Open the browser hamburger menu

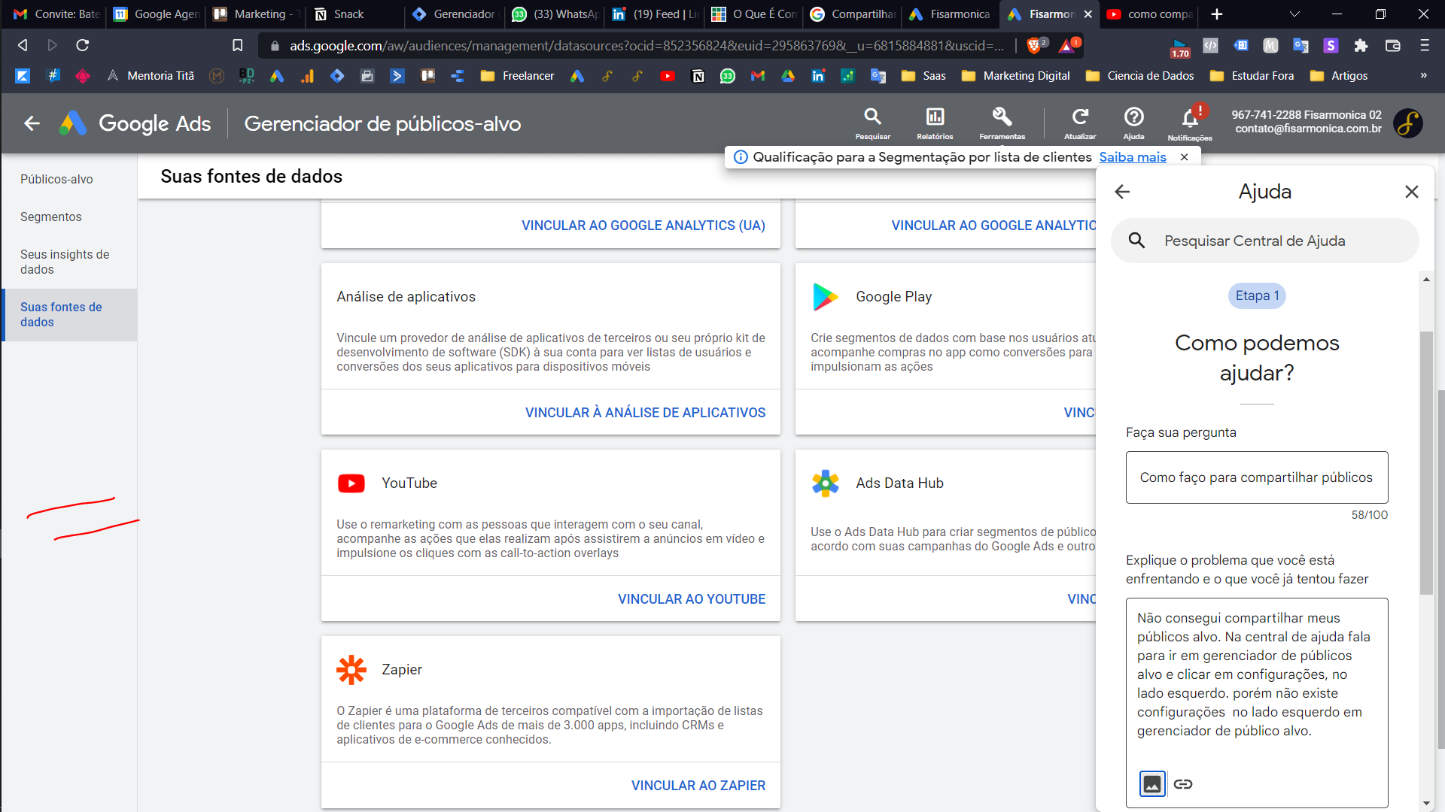point(1425,46)
